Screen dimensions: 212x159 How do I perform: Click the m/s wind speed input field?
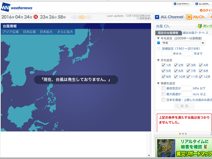coord(187,94)
